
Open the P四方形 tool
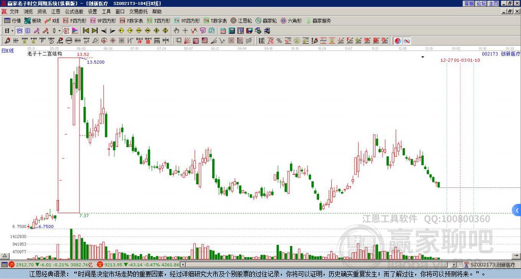pyautogui.click(x=75, y=20)
